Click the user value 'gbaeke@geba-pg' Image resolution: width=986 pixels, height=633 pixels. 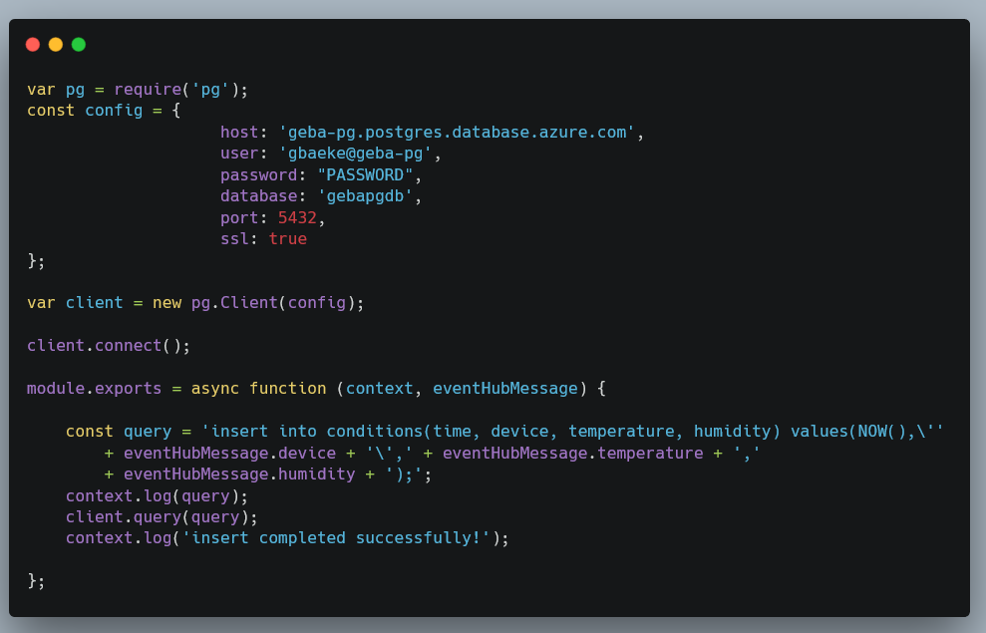(355, 154)
